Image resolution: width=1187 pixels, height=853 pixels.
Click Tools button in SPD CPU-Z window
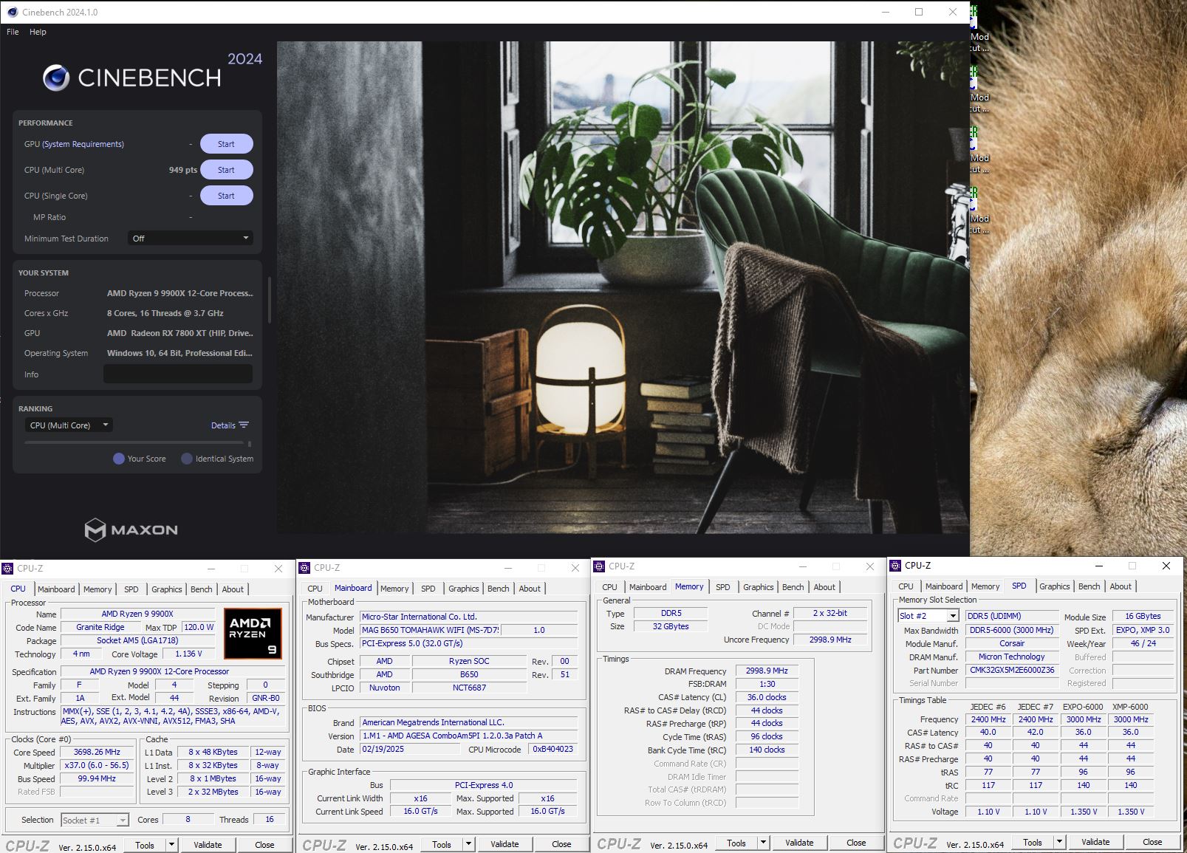[x=1033, y=842]
